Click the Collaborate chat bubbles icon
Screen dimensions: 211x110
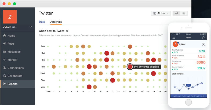click(x=5, y=76)
